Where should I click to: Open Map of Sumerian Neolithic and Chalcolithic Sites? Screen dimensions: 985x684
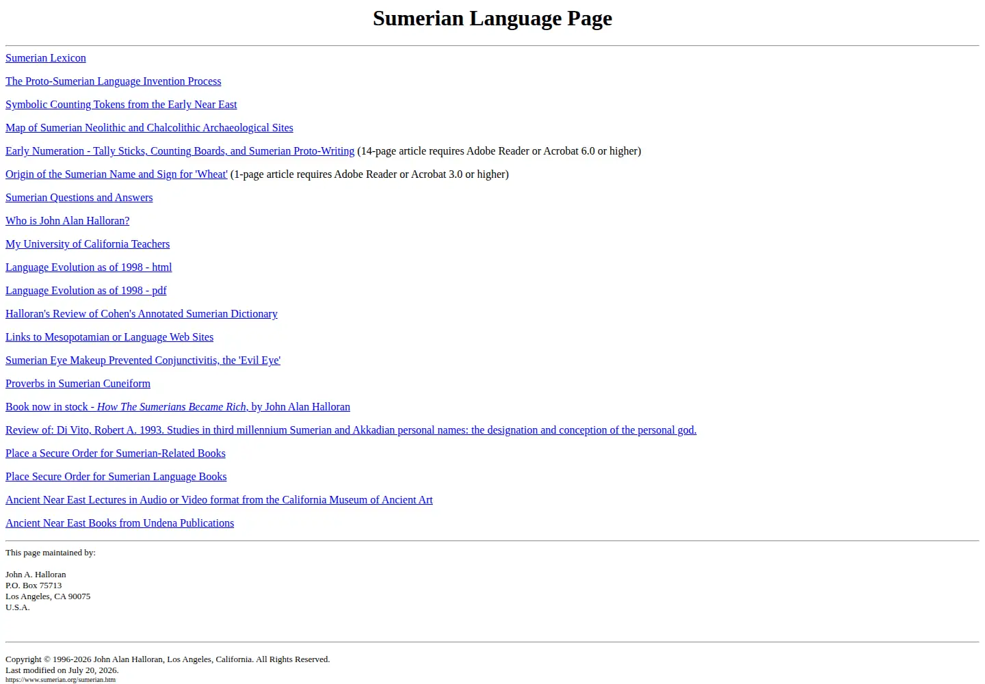pyautogui.click(x=149, y=128)
